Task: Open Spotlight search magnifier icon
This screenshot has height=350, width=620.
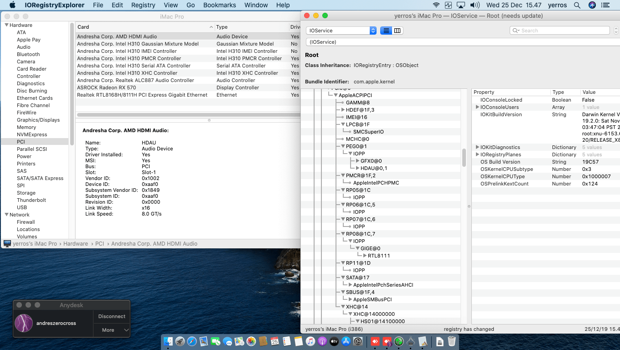Action: pos(577,5)
